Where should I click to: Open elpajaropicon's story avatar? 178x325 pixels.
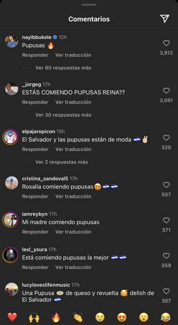11,137
